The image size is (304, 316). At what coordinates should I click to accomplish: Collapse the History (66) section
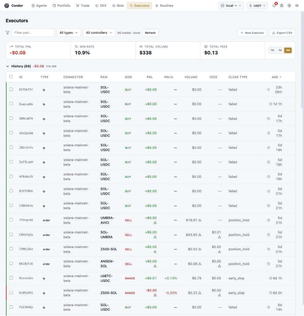8,66
